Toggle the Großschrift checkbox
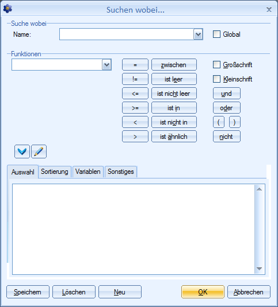This screenshot has height=307, width=278. coord(216,65)
